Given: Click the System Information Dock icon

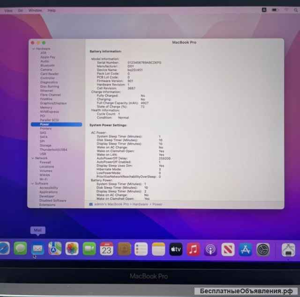Looking at the screenshot, I should tap(288, 250).
